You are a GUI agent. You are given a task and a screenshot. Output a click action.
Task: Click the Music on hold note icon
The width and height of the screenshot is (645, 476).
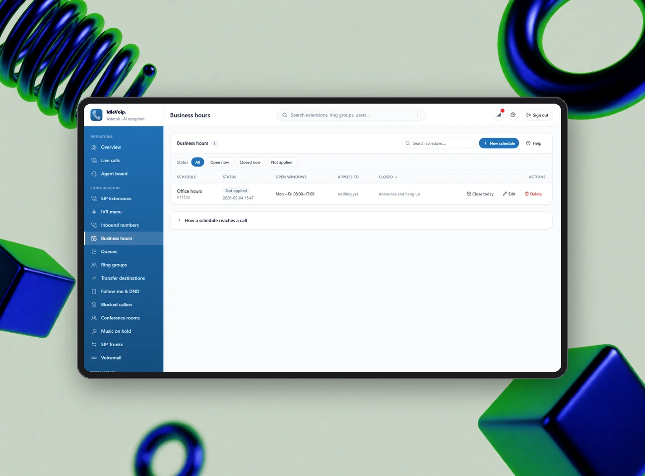pyautogui.click(x=94, y=331)
